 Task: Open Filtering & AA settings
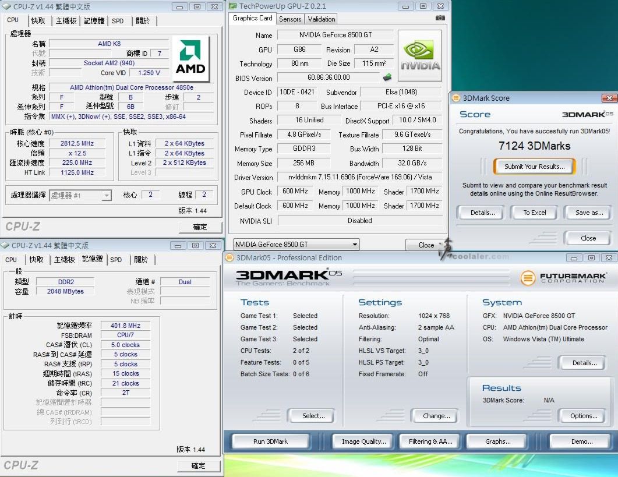(430, 441)
